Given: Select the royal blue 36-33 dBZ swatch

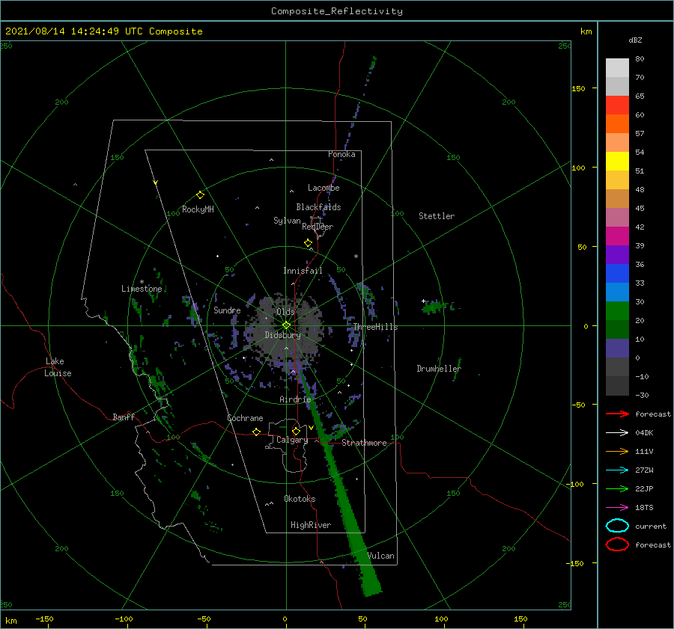Looking at the screenshot, I should [617, 273].
